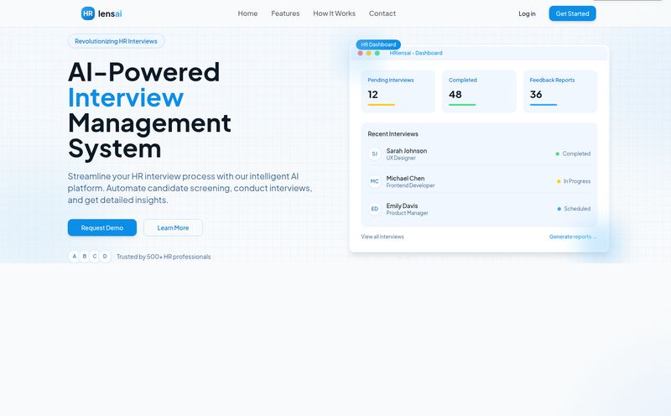Click the Completed count 48
Screen dimensions: 671x416
[x=455, y=95]
